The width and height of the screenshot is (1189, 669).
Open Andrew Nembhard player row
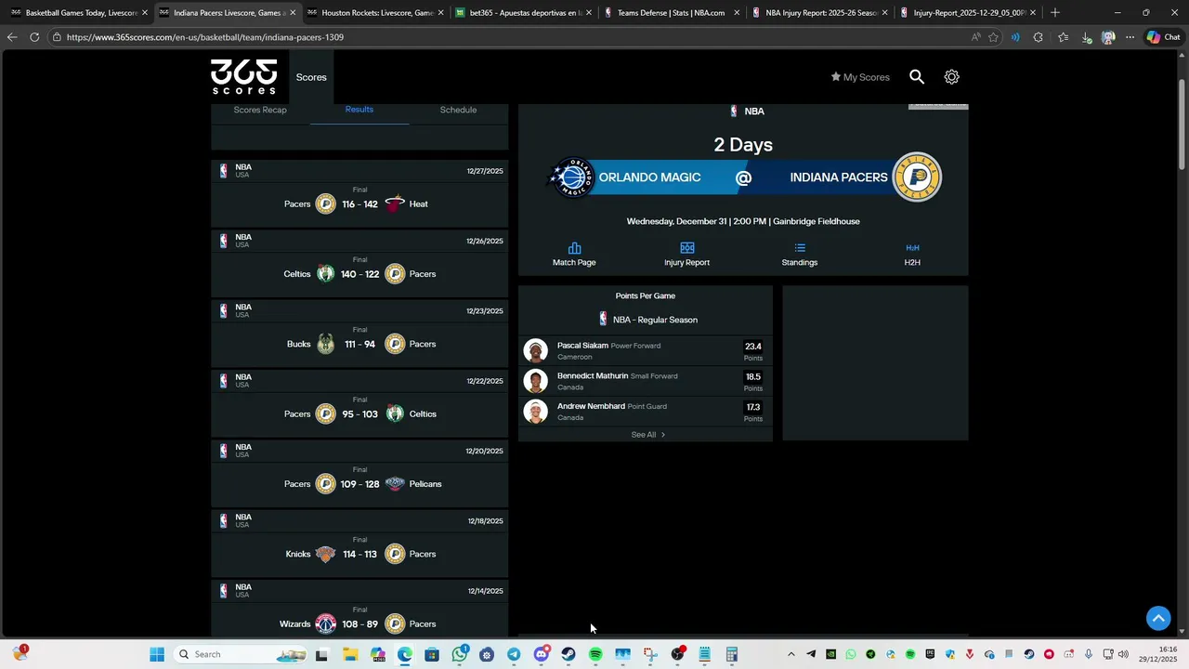(645, 412)
